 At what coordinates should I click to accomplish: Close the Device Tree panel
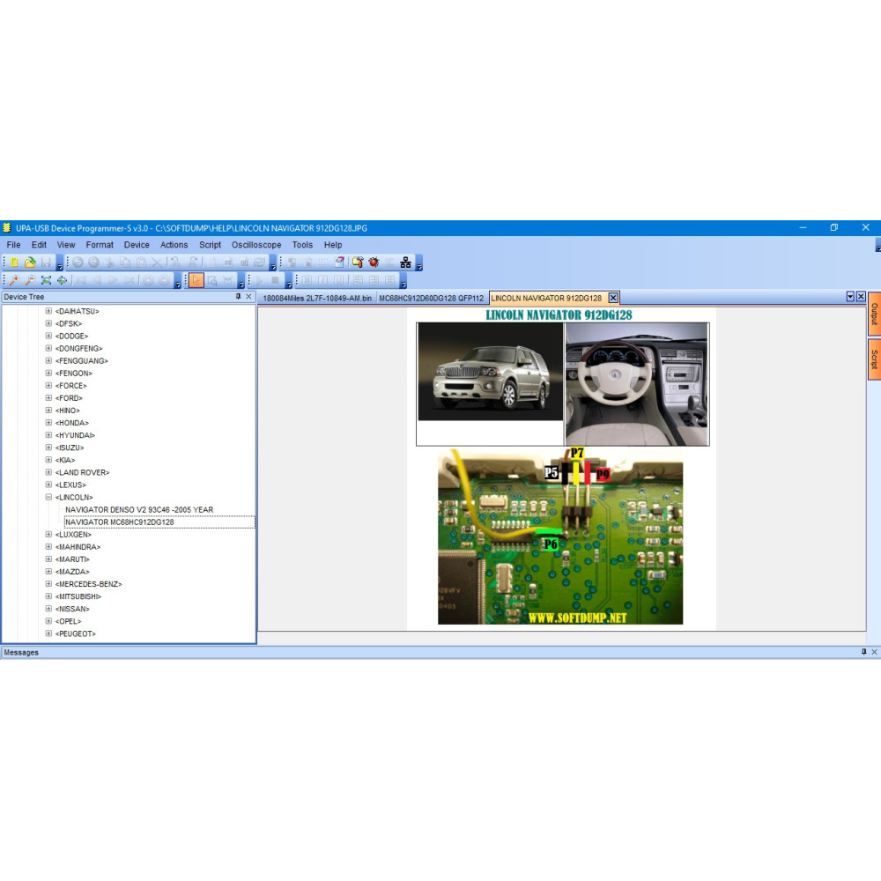(x=249, y=297)
